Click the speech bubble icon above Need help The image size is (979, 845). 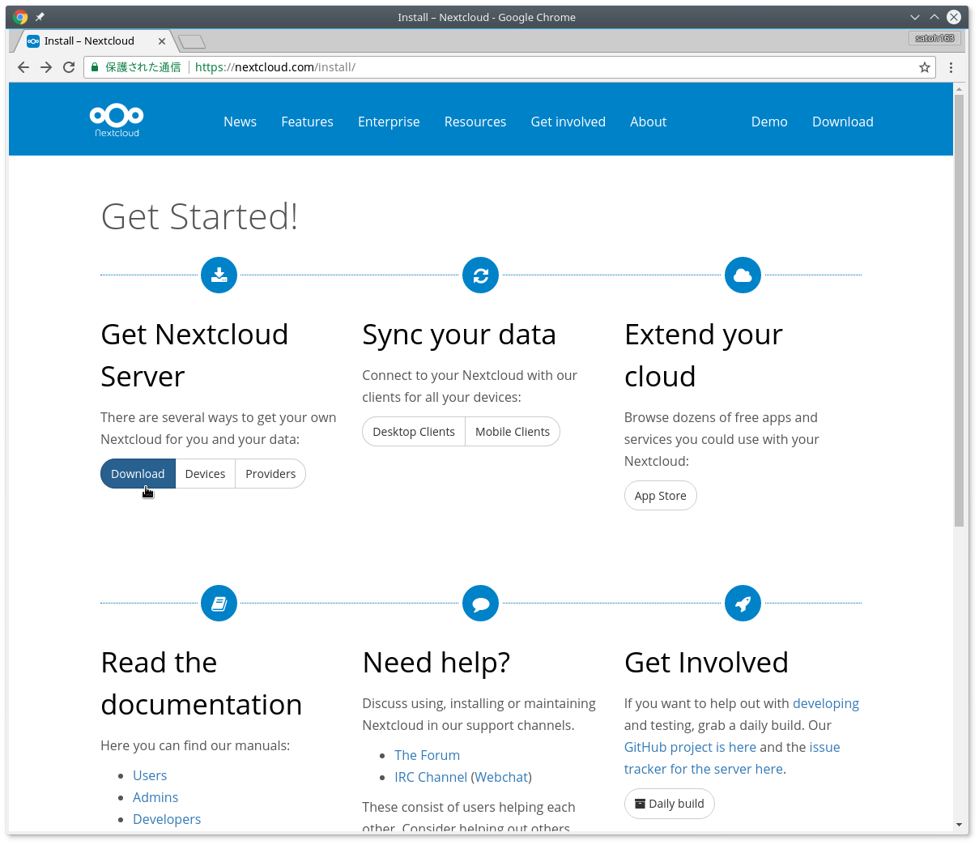click(481, 604)
